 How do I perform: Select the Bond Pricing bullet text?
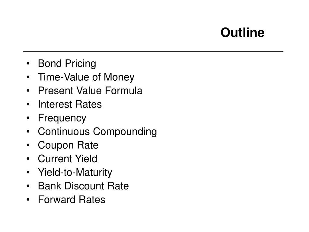point(67,64)
